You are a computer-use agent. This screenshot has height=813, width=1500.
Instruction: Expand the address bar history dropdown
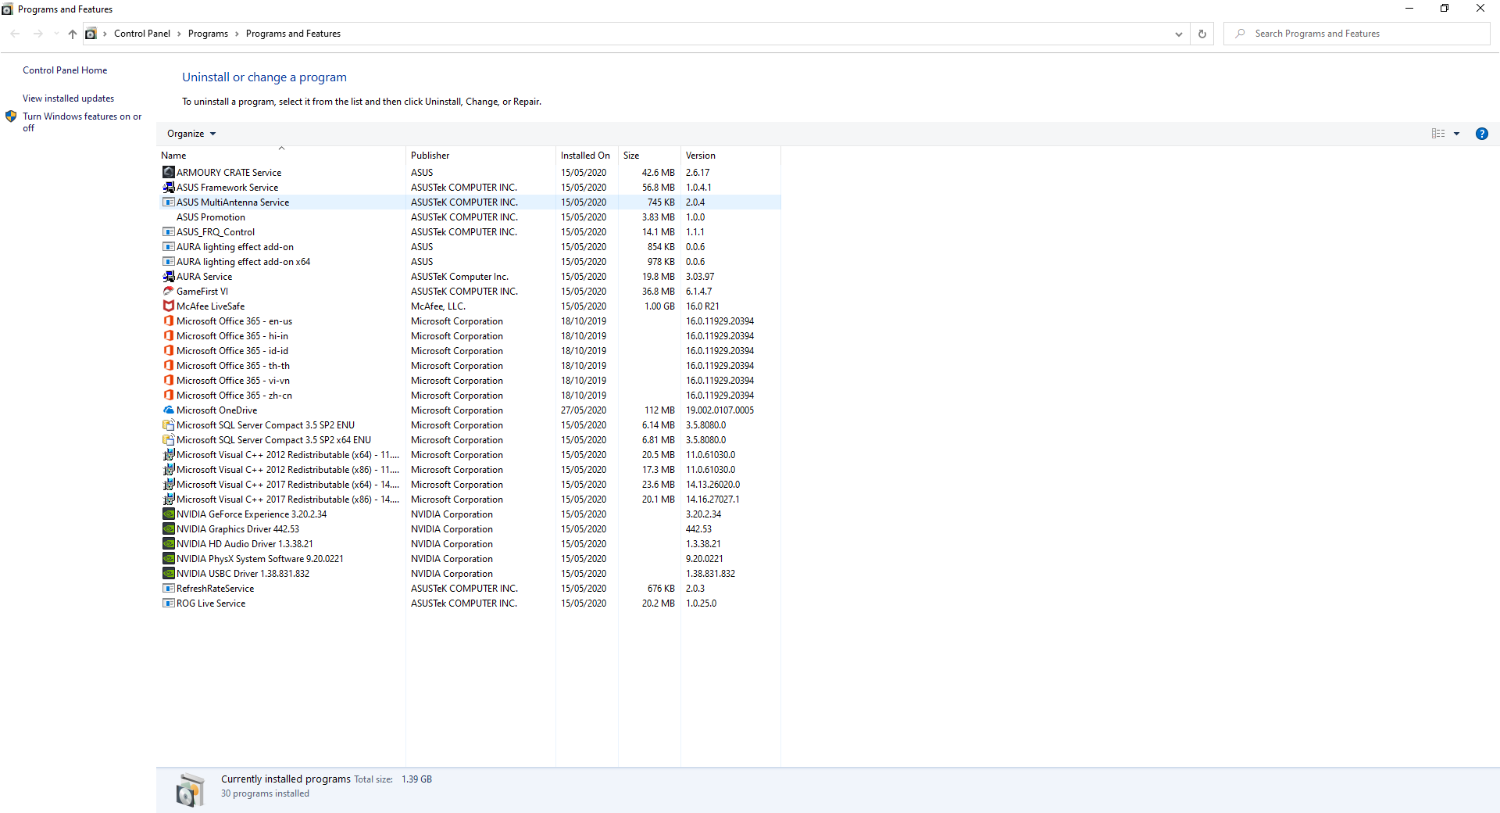point(1178,34)
